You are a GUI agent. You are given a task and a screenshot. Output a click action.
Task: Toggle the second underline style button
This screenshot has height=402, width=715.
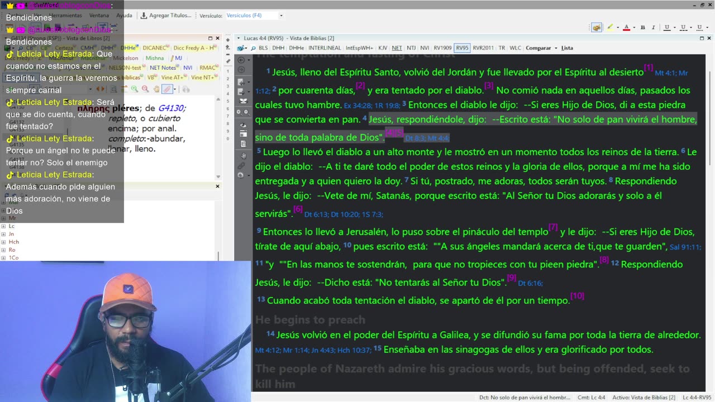(x=683, y=27)
